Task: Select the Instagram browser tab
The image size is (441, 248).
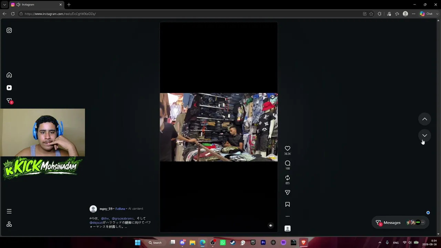Action: [x=36, y=4]
